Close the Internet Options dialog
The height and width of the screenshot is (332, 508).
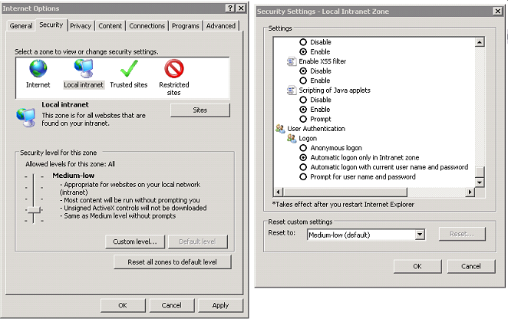pyautogui.click(x=241, y=8)
